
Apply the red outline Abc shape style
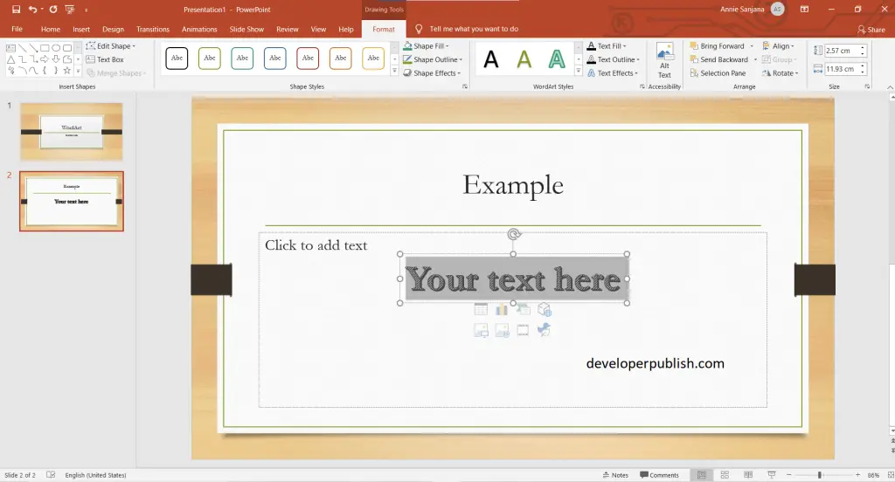(308, 59)
